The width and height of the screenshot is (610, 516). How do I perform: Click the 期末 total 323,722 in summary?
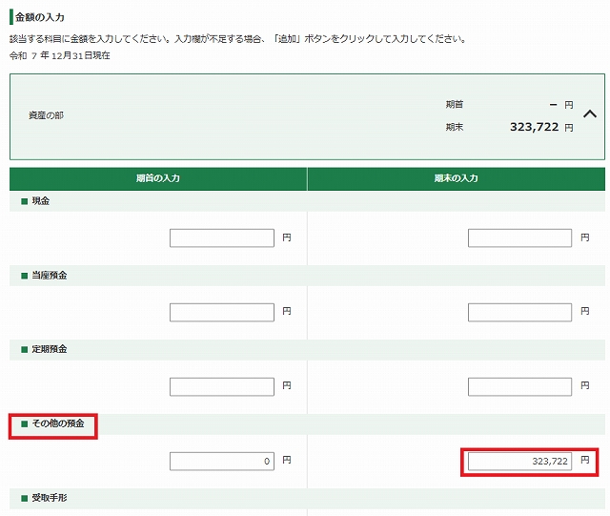[x=533, y=126]
